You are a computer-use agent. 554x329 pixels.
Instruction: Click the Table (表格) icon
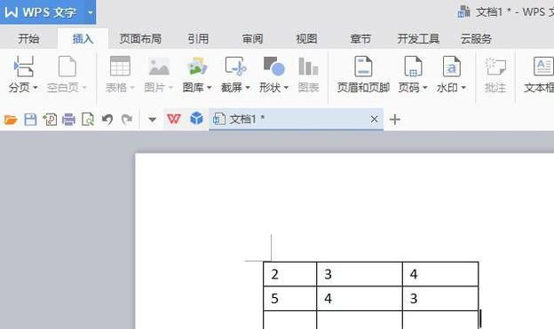pos(120,66)
